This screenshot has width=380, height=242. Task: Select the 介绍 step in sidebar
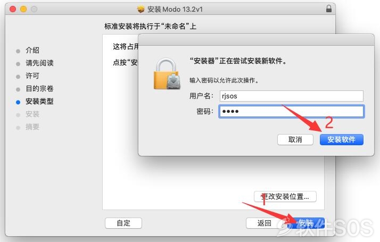pos(32,51)
